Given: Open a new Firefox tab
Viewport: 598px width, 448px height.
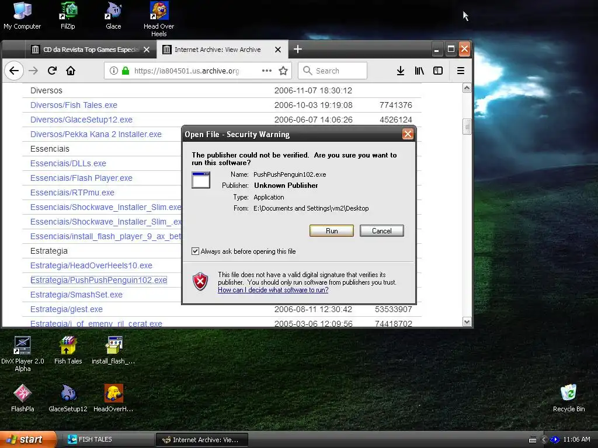Looking at the screenshot, I should click(298, 49).
